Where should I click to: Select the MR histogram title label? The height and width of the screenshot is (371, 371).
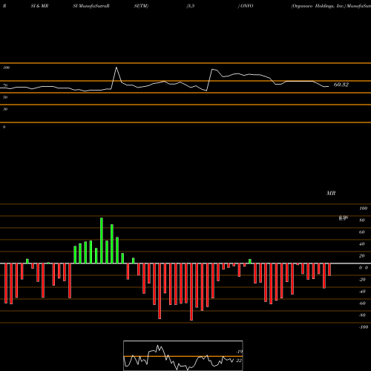[331, 193]
